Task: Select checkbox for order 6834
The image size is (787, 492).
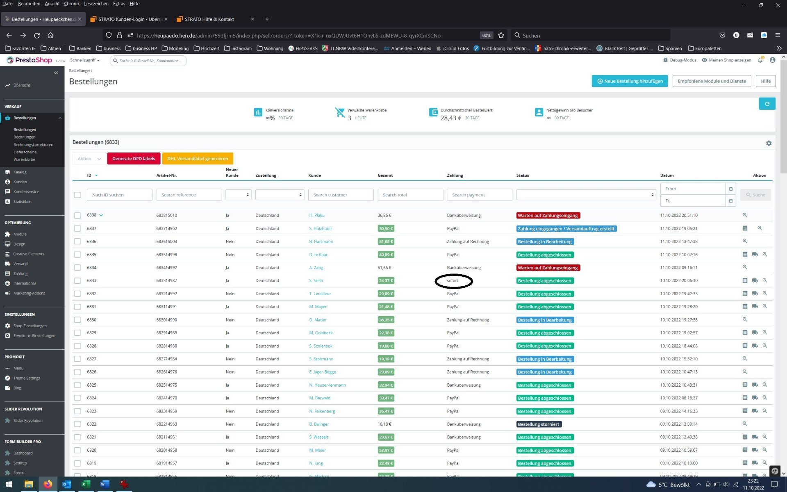Action: click(x=77, y=267)
